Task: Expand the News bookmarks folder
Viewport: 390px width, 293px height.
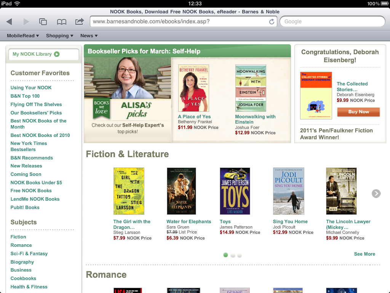Action: (89, 36)
